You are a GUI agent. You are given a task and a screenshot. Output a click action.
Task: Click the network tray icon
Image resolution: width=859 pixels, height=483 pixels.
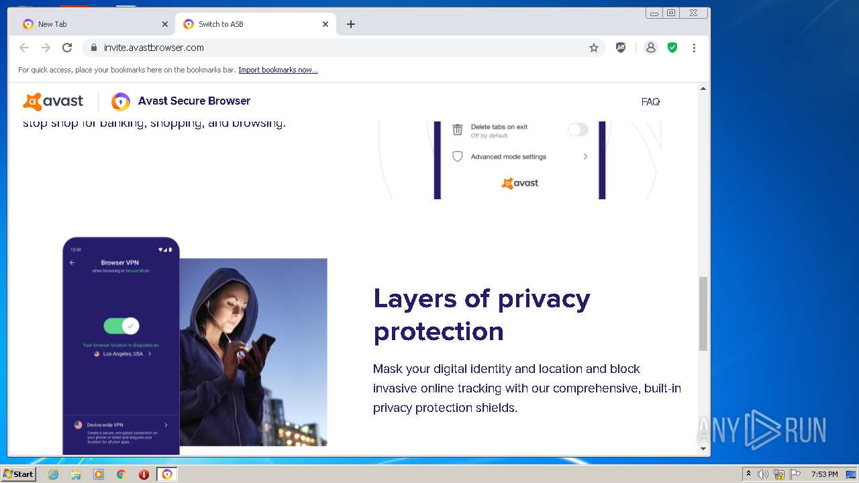click(779, 474)
